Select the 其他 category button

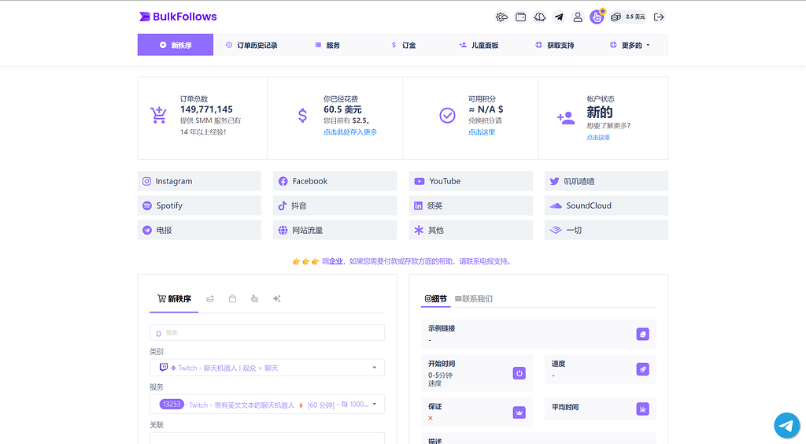coord(471,230)
